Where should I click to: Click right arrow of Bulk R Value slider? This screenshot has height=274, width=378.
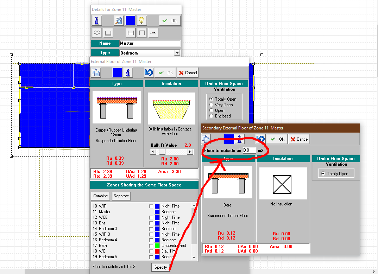[x=190, y=152]
